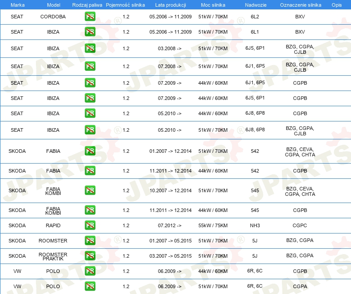
Task: Click the CGPC engine code cell
Action: click(300, 225)
